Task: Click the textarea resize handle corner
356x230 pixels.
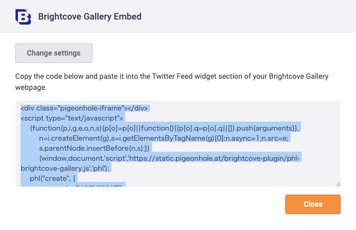Action: pos(338,183)
